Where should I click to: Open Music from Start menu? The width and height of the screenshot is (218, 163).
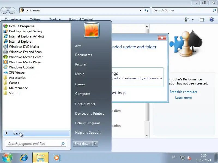[x=79, y=74]
